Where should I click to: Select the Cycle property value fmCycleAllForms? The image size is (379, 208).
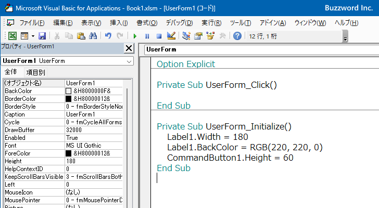click(94, 122)
